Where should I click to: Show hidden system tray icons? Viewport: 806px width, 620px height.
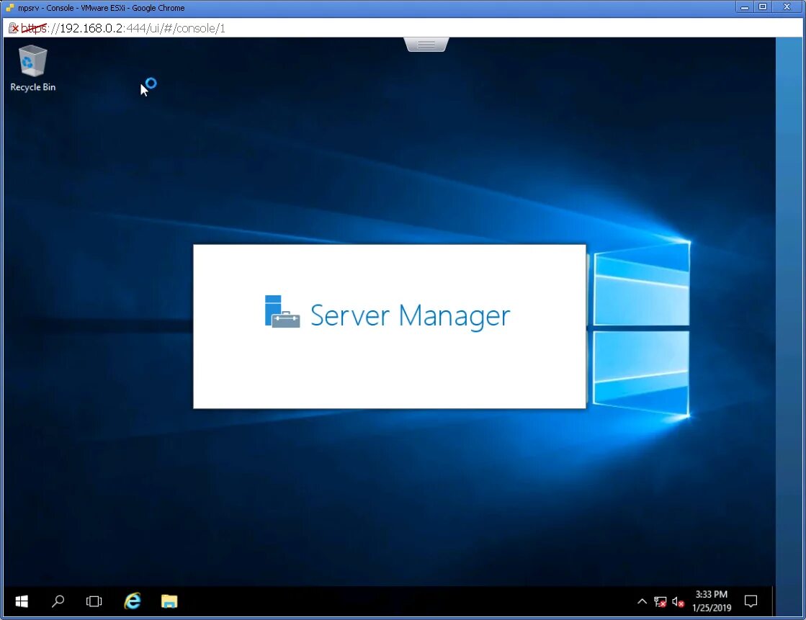click(x=642, y=601)
